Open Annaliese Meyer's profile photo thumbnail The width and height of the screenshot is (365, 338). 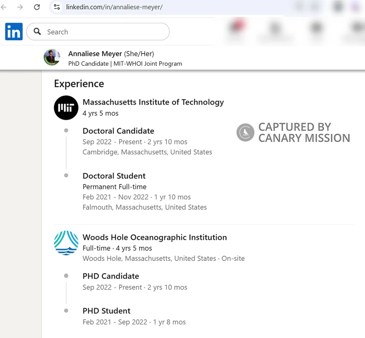pyautogui.click(x=52, y=58)
